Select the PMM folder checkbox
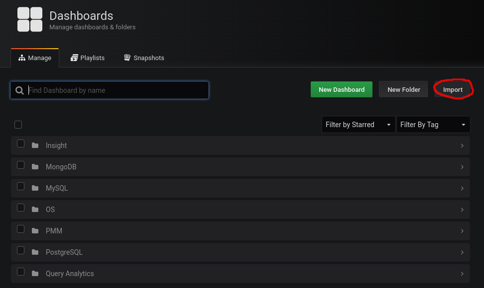Image resolution: width=484 pixels, height=288 pixels. [20, 229]
